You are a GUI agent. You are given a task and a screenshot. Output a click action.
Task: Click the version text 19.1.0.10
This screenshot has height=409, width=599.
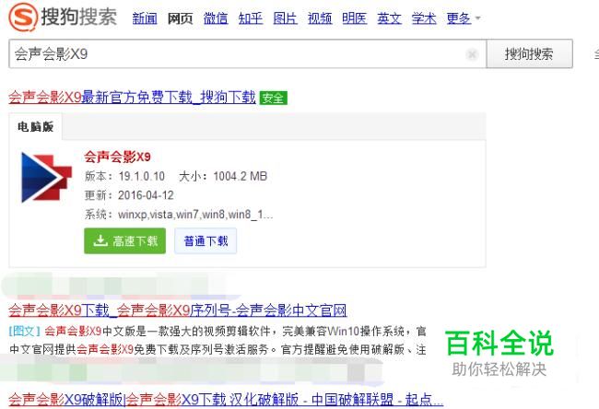pyautogui.click(x=141, y=176)
